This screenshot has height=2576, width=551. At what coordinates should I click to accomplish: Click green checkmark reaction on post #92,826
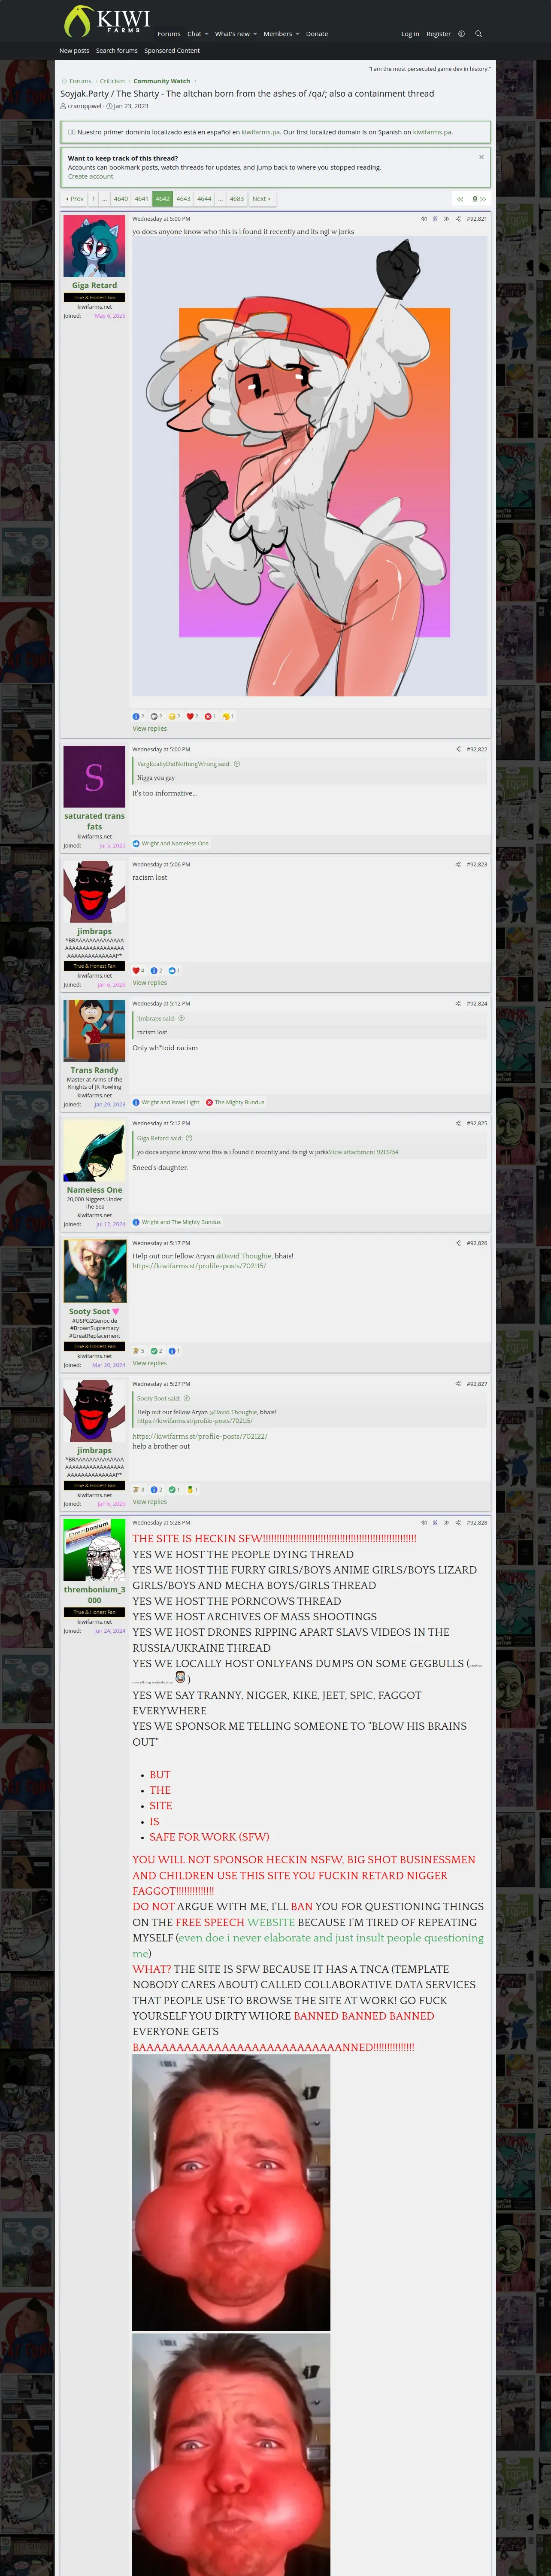[154, 1351]
